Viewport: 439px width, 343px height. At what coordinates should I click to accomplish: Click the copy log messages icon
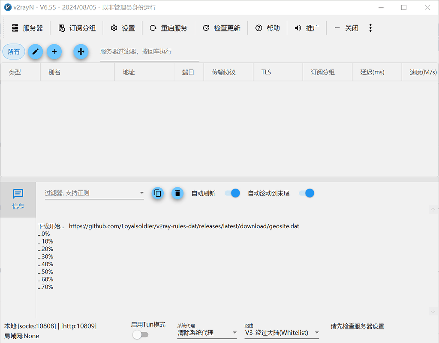point(158,193)
